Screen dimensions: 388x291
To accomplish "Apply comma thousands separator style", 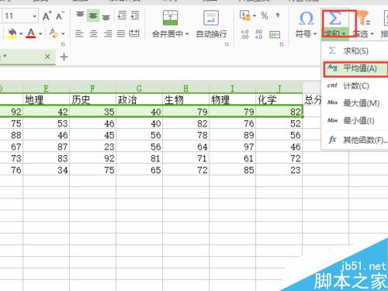I will click(x=278, y=16).
